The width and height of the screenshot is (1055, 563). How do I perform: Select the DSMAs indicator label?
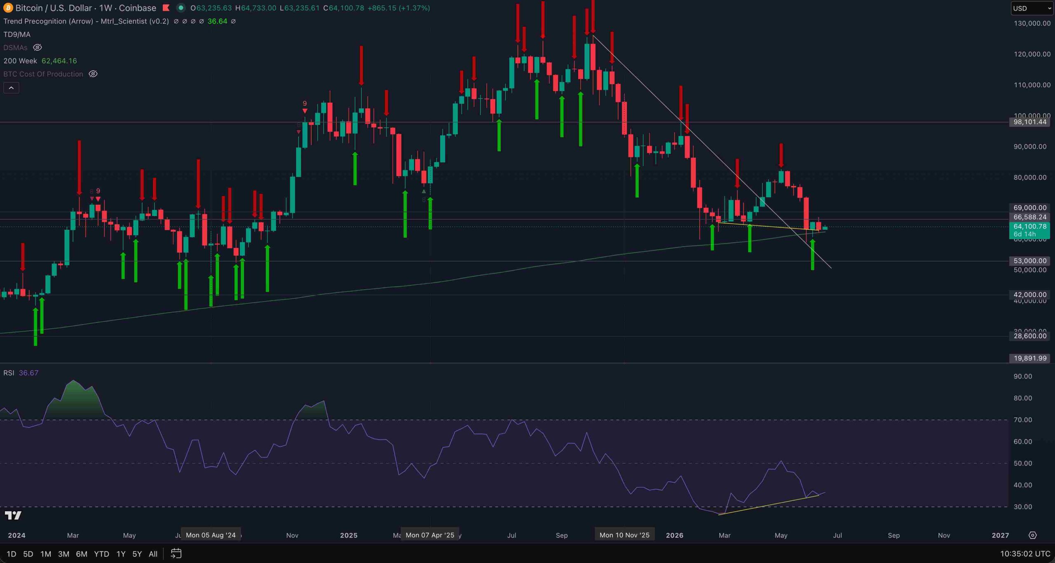[15, 47]
